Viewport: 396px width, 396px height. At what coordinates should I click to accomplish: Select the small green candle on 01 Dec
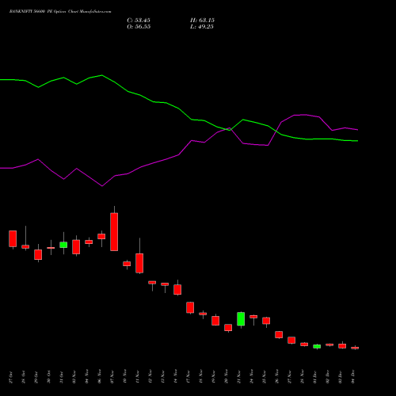click(317, 346)
